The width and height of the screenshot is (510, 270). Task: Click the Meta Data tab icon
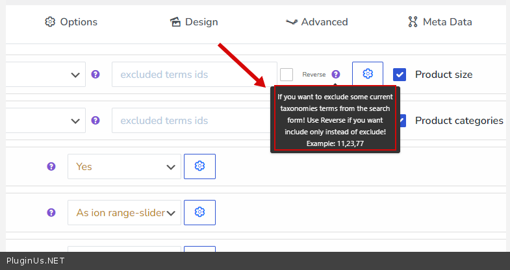point(413,22)
